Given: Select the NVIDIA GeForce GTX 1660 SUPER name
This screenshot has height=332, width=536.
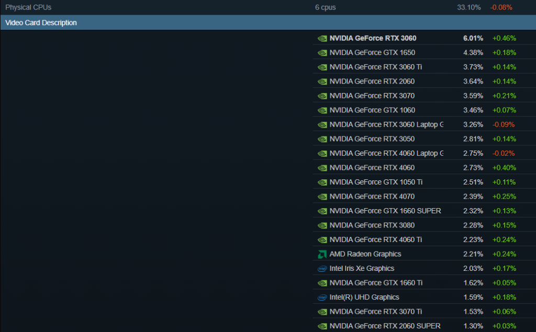Looking at the screenshot, I should pyautogui.click(x=385, y=211).
